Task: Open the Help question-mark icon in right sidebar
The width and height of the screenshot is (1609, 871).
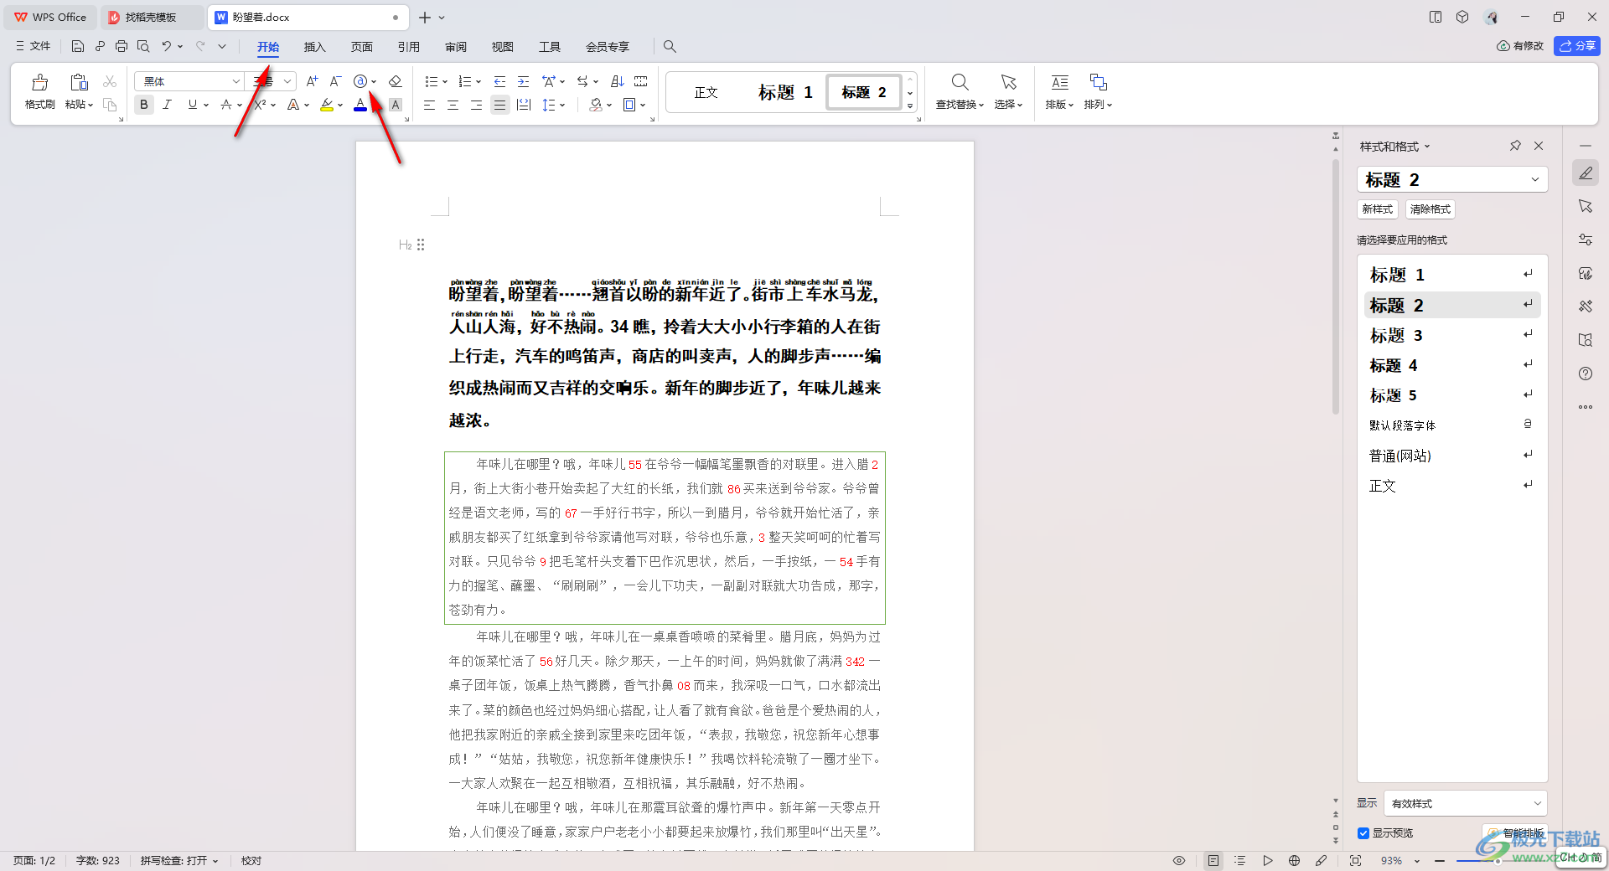Action: tap(1586, 374)
